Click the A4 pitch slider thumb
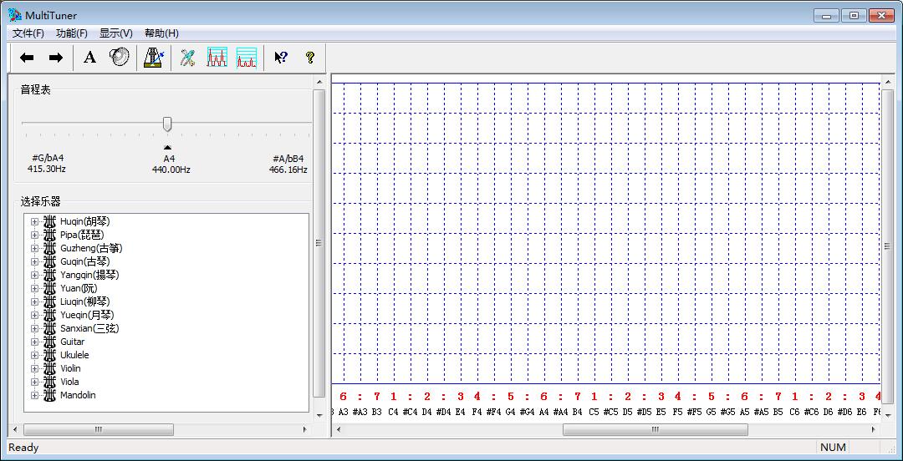Image resolution: width=903 pixels, height=461 pixels. click(167, 124)
